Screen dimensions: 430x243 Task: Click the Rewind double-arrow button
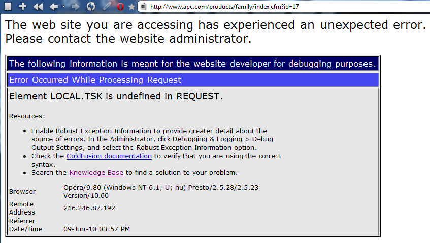[x=38, y=7]
